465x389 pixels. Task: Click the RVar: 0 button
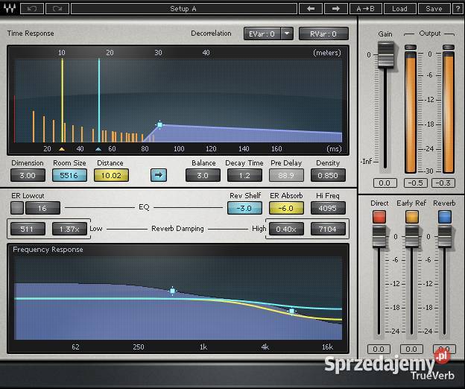323,34
